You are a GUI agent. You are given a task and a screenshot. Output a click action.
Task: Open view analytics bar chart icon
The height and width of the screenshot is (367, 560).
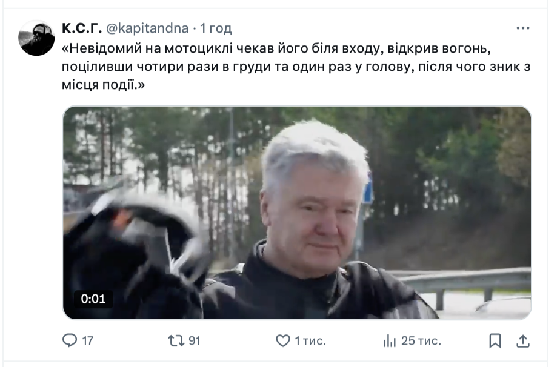coord(390,340)
